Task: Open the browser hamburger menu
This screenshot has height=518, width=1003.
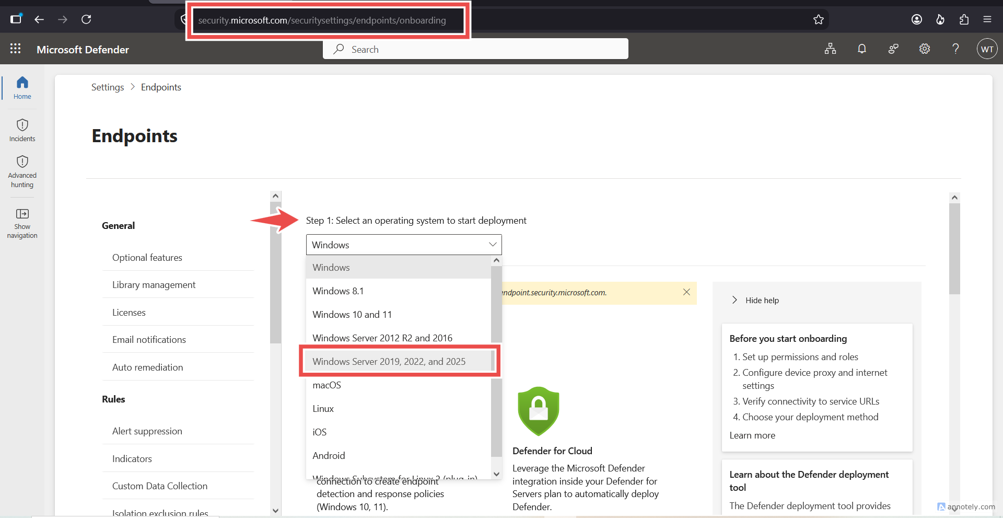Action: point(987,19)
